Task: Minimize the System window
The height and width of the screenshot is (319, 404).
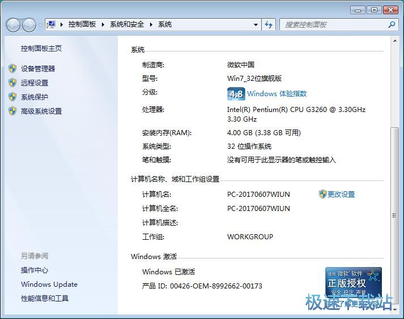Action: tap(358, 10)
